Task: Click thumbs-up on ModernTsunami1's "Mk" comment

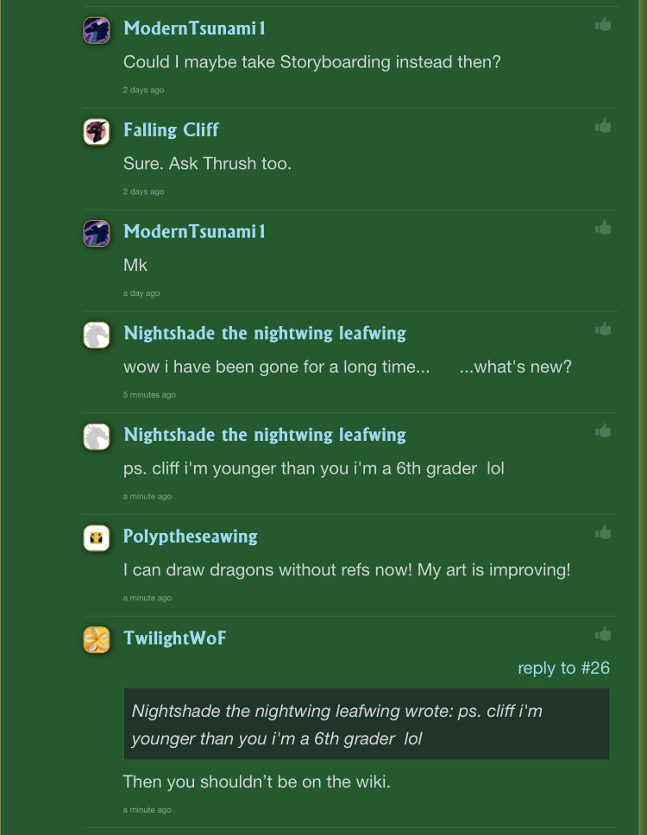Action: pos(603,228)
